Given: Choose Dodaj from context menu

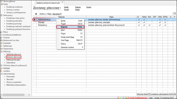Looking at the screenshot, I should pos(70,21).
